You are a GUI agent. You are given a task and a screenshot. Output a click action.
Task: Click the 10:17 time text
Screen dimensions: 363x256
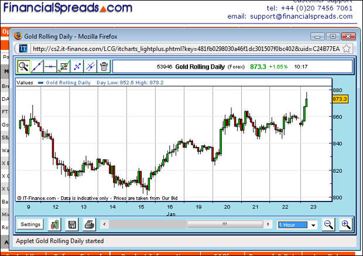click(x=301, y=67)
